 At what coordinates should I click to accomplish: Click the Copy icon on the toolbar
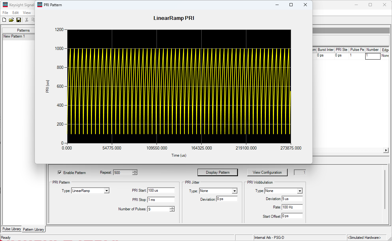pyautogui.click(x=34, y=20)
